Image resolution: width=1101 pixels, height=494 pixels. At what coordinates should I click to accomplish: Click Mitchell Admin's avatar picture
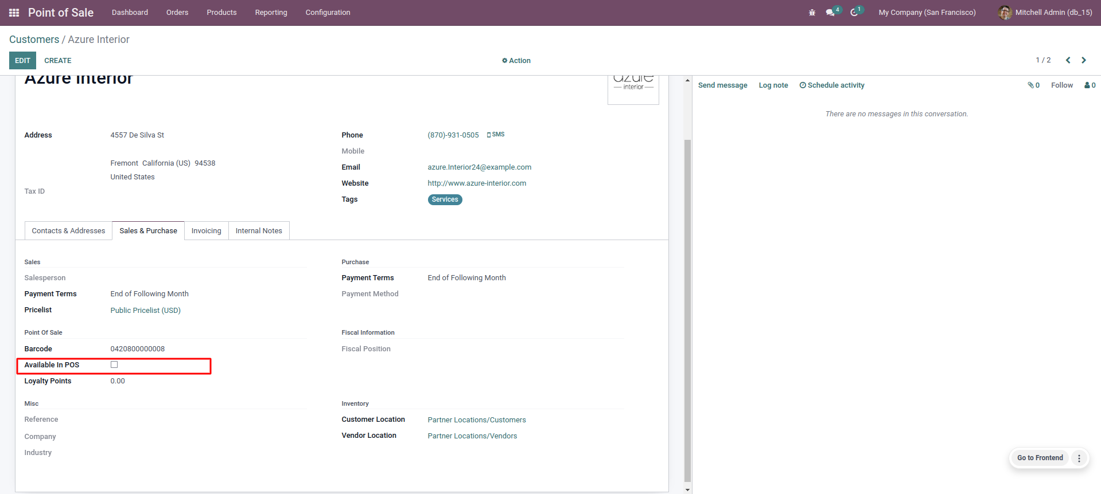(1005, 13)
